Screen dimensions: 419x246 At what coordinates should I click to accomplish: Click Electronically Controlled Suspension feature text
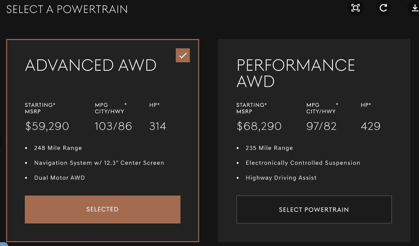click(303, 163)
